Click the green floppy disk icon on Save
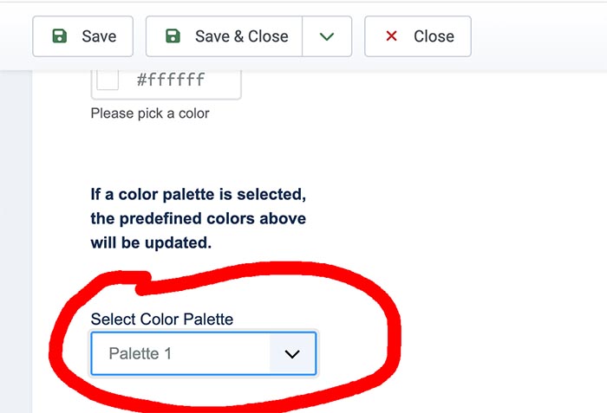607x413 pixels. 60,36
